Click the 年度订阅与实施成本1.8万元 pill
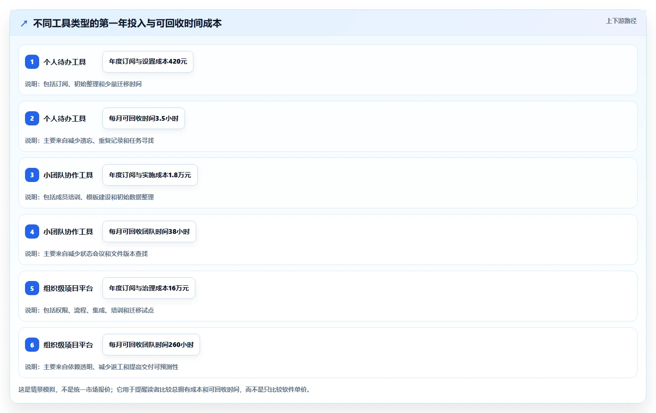 (150, 175)
